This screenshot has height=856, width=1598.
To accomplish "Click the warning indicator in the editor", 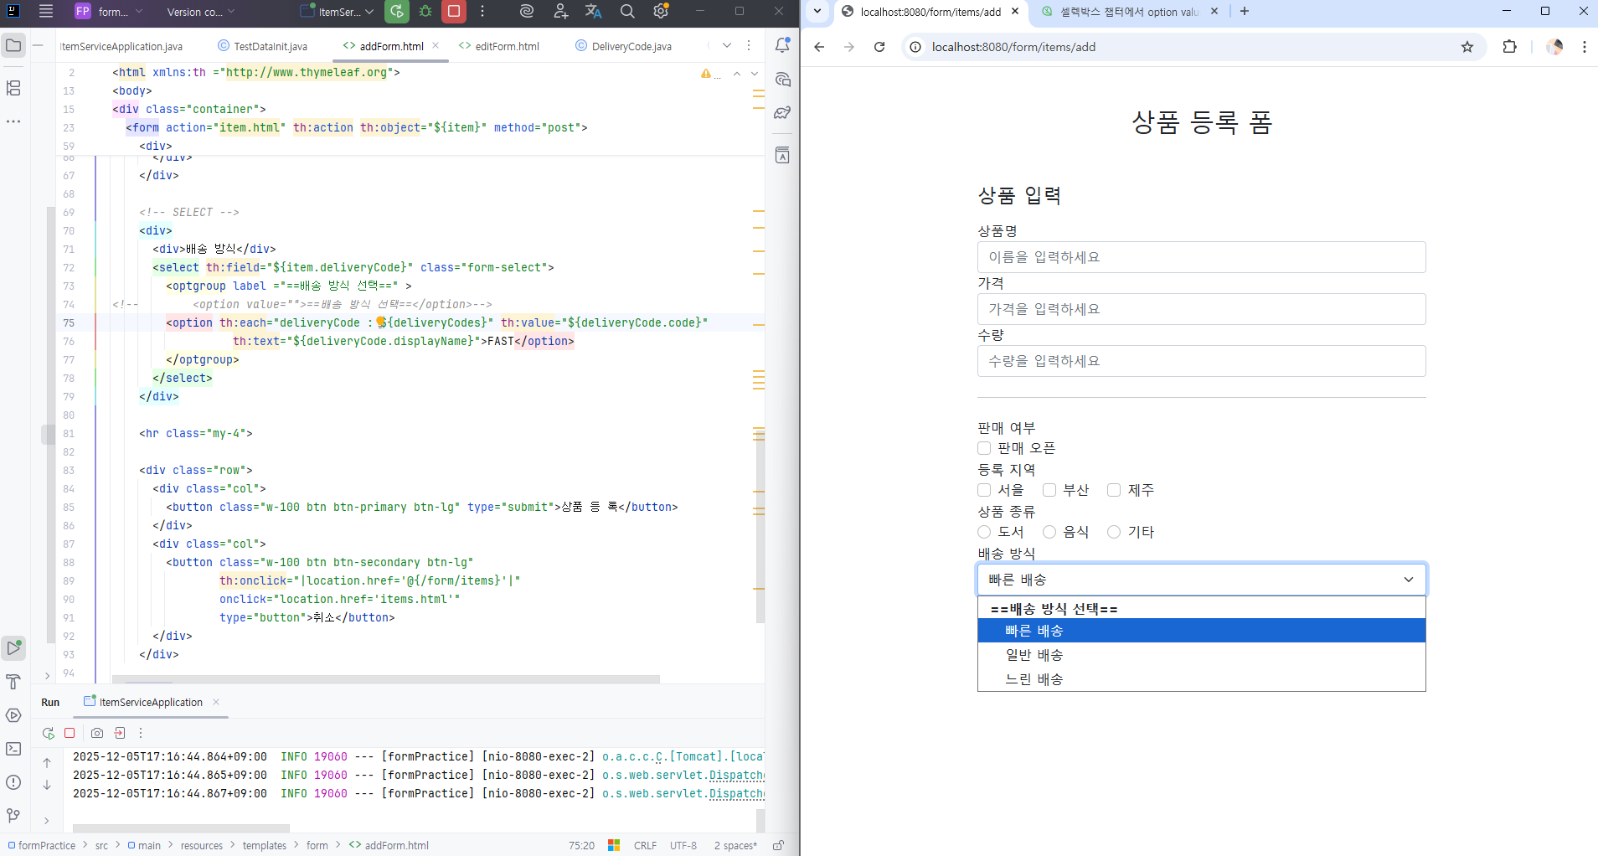I will (x=709, y=74).
